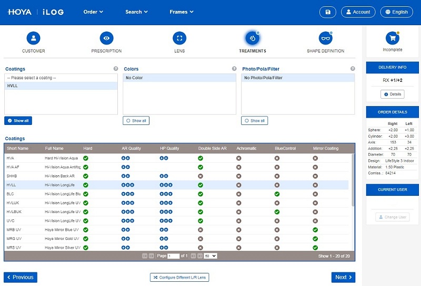The image size is (421, 286).
Task: Click the shopping cart Incomplete icon
Action: [392, 38]
